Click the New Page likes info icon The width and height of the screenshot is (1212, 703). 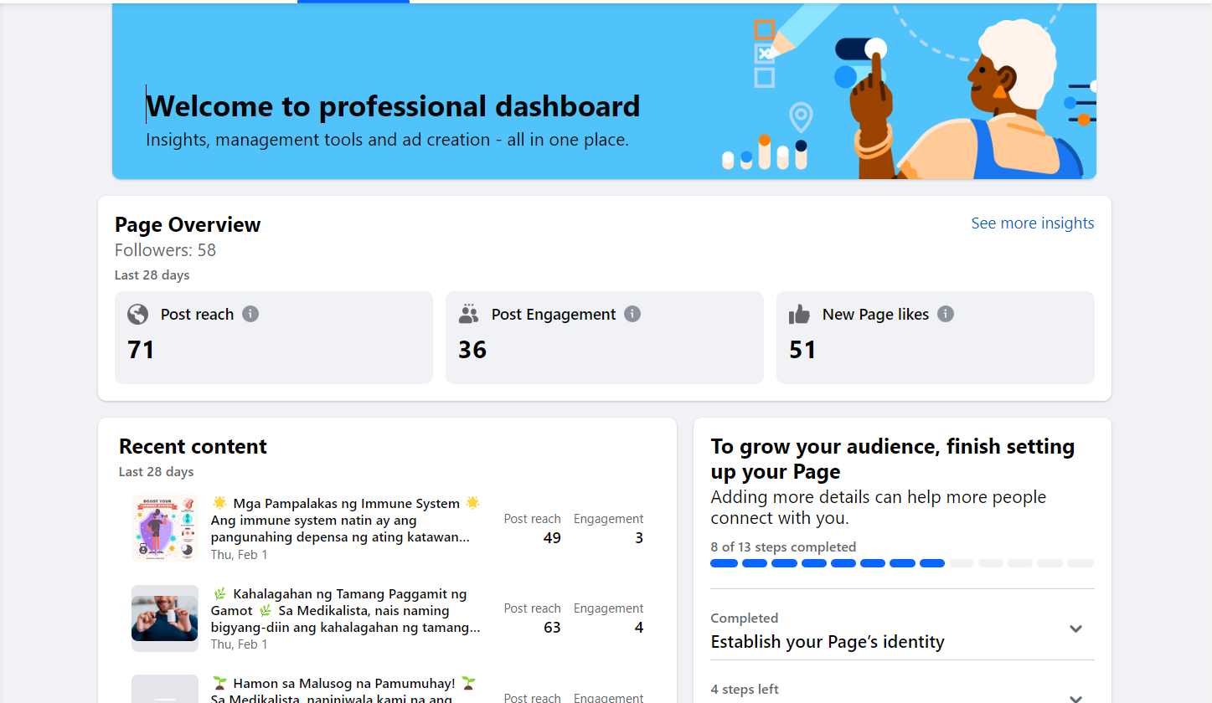pyautogui.click(x=946, y=314)
